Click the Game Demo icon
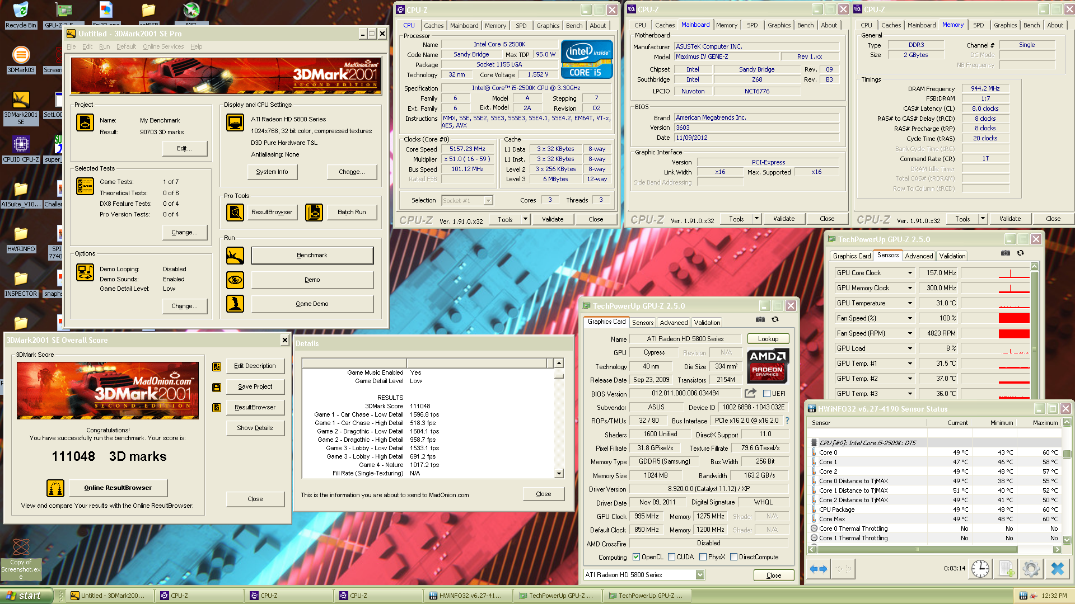This screenshot has width=1075, height=604. click(235, 304)
